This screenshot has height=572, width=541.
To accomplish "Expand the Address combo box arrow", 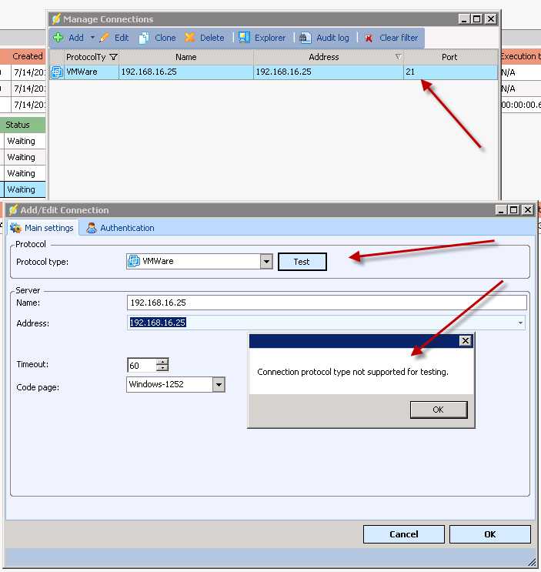I will (x=521, y=323).
